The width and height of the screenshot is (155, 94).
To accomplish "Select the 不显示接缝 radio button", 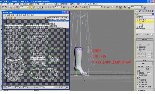I will click(x=138, y=80).
